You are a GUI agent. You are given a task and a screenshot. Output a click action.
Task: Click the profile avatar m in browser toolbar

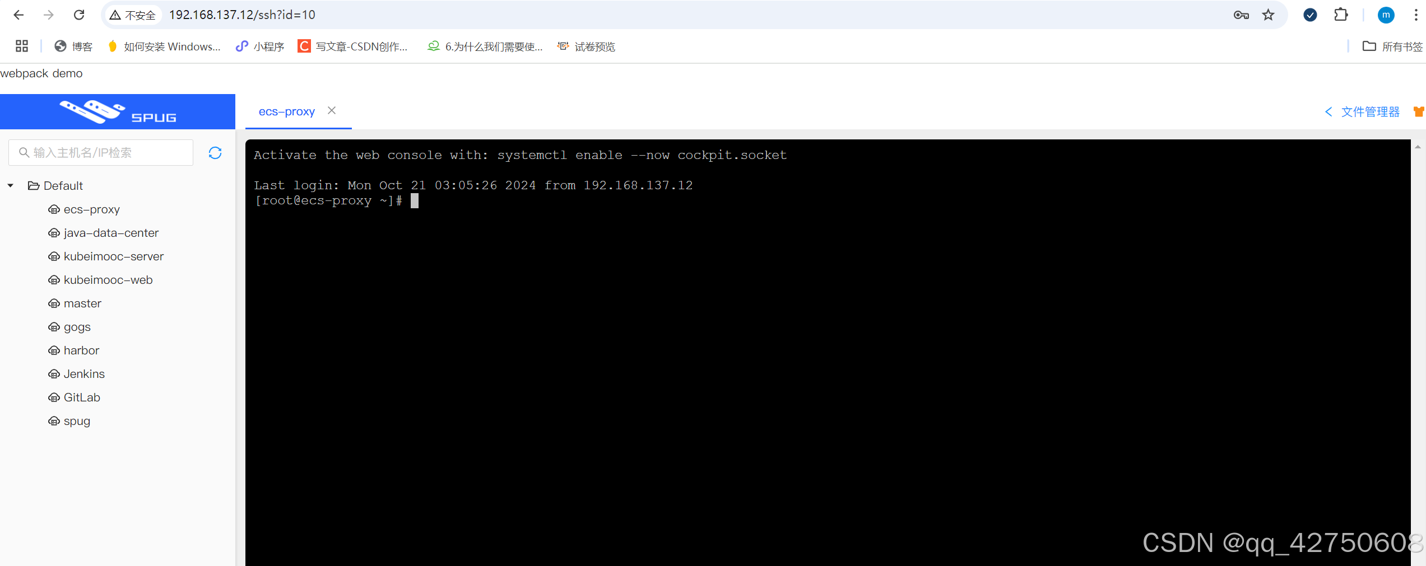pos(1386,15)
